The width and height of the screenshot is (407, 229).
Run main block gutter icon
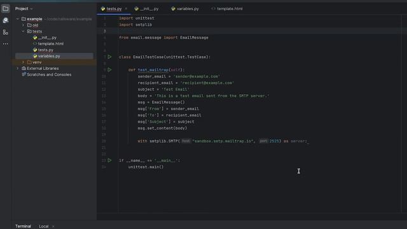click(x=109, y=160)
